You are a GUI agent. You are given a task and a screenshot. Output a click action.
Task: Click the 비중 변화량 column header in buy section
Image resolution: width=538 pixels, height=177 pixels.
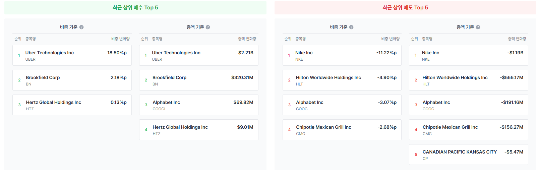[120, 39]
